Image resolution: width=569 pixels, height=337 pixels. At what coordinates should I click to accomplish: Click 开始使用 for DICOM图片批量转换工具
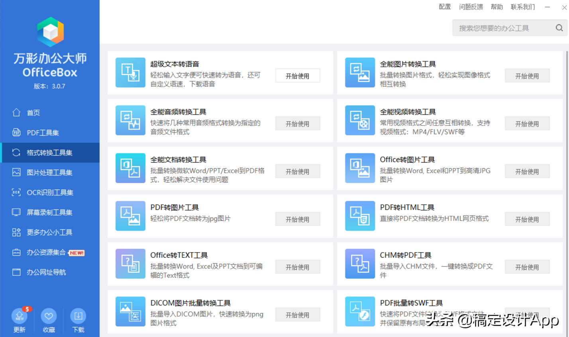coord(298,315)
